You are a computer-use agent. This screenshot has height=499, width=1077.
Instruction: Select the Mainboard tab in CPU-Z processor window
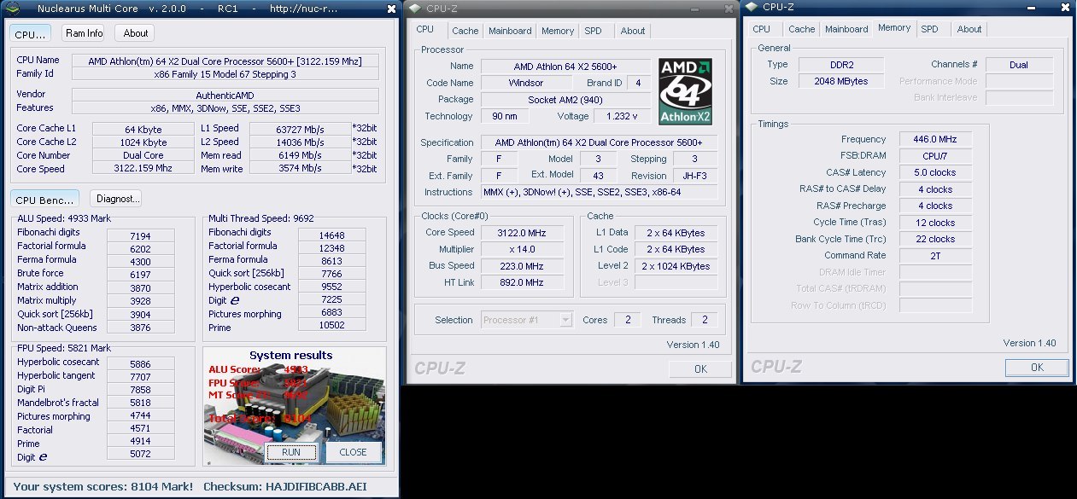(x=510, y=31)
